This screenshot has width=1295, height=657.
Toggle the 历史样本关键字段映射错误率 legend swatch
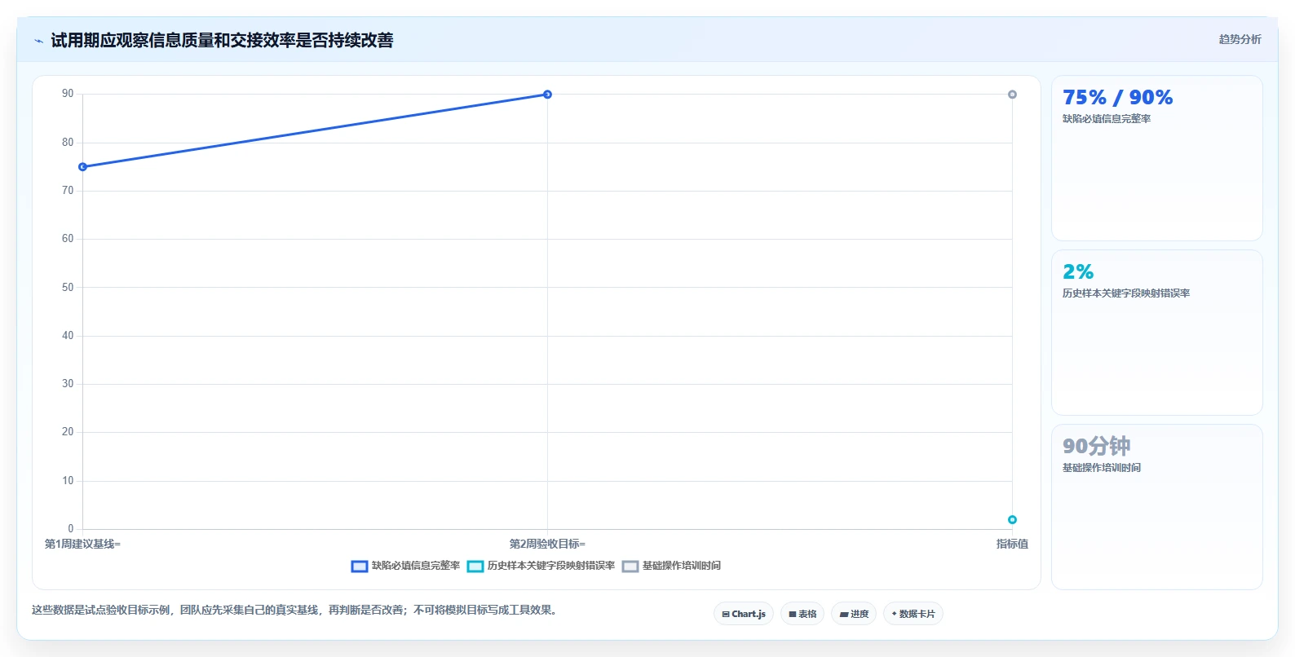click(x=475, y=566)
